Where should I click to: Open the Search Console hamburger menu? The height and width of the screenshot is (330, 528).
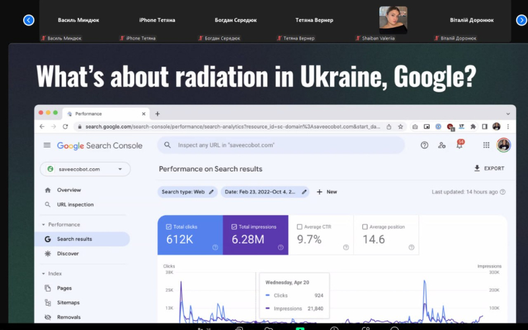click(47, 145)
